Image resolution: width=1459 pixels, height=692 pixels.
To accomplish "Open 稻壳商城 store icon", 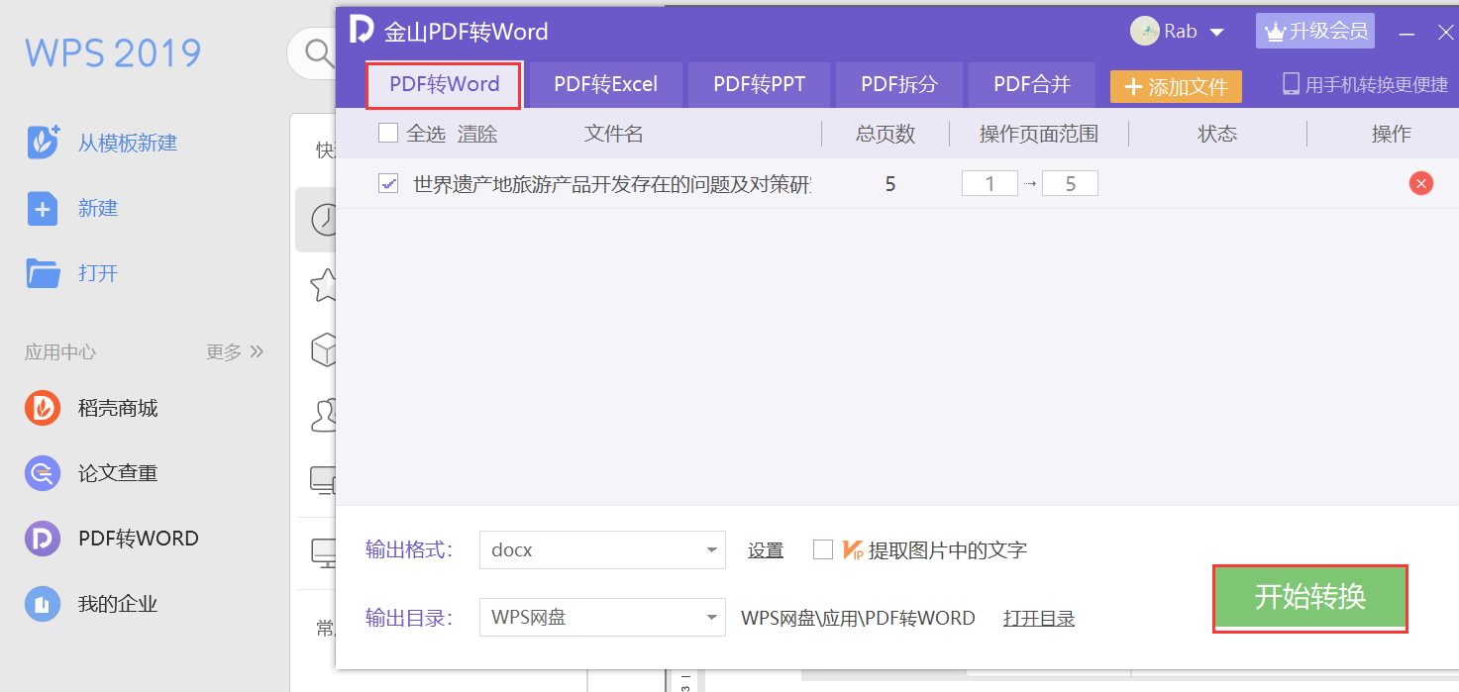I will (43, 408).
